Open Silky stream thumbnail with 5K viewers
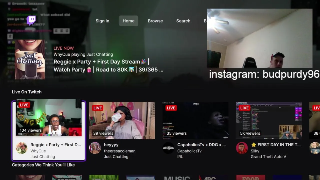The height and width of the screenshot is (180, 320). click(x=269, y=120)
